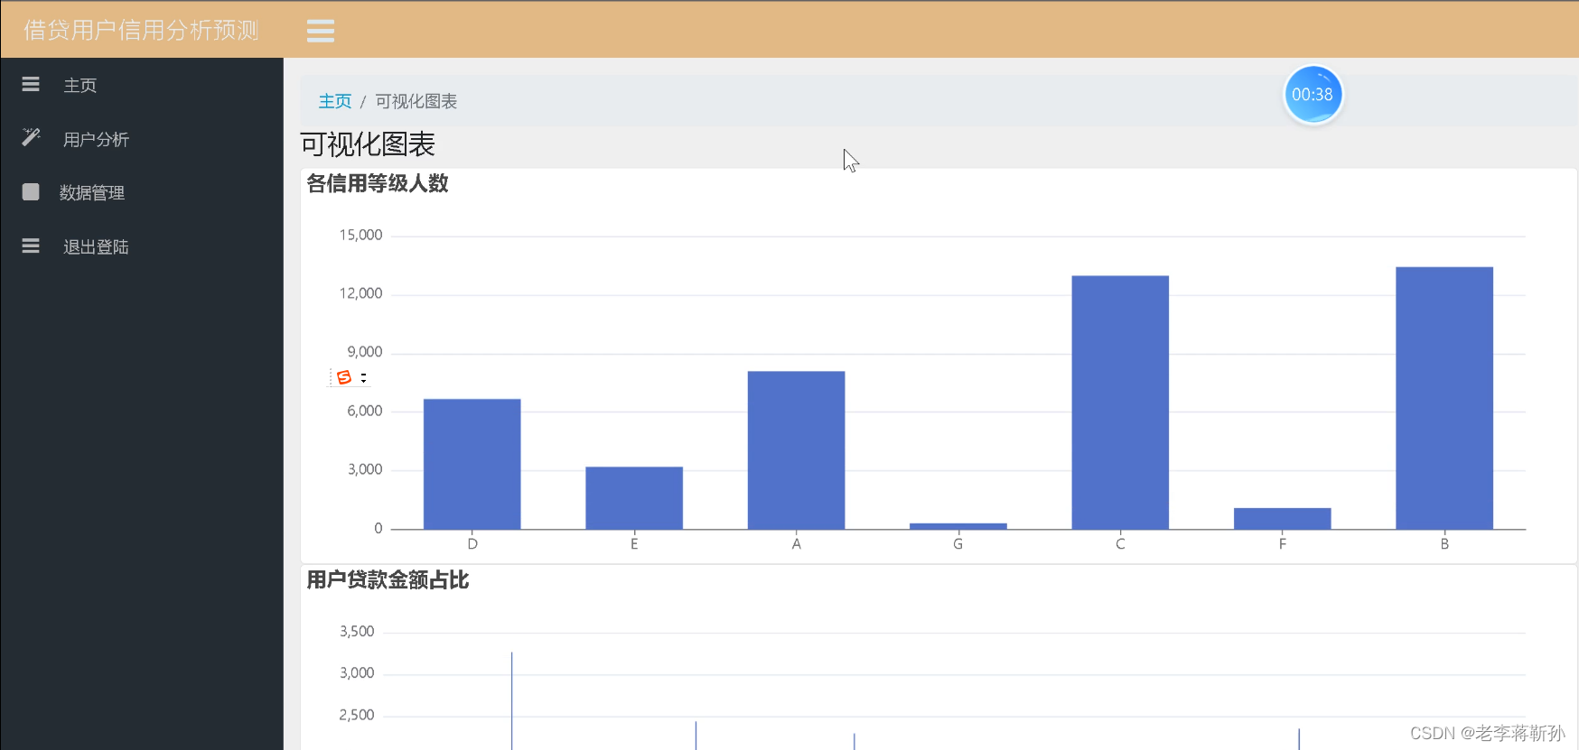Click the Sogou input method icon

click(x=344, y=377)
